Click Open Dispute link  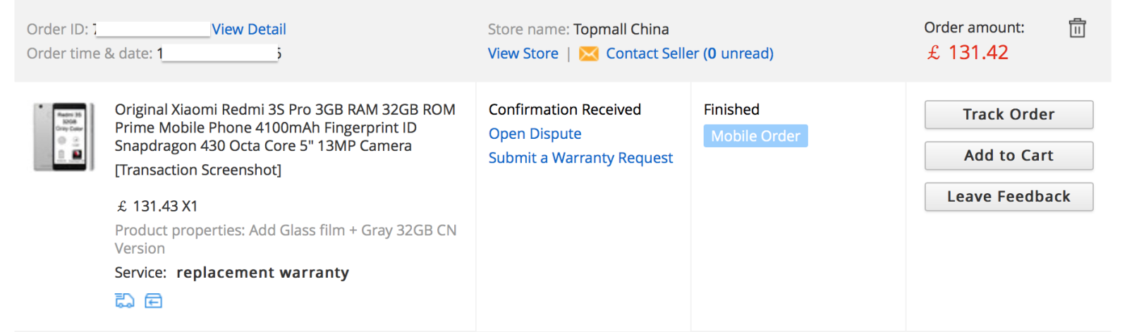click(535, 134)
